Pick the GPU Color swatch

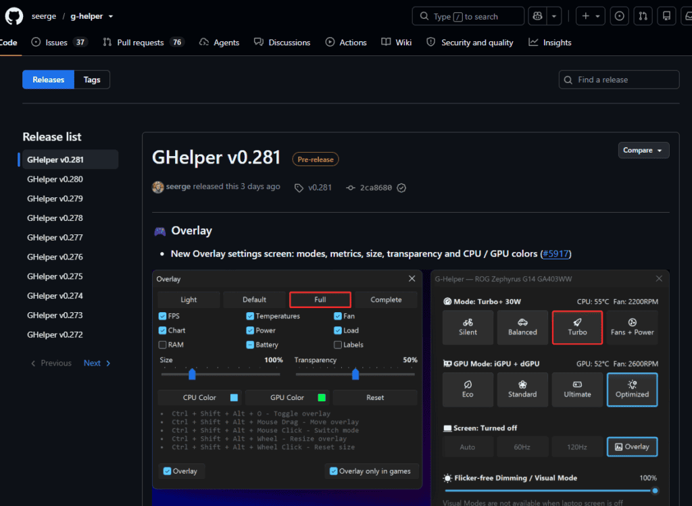tap(322, 397)
